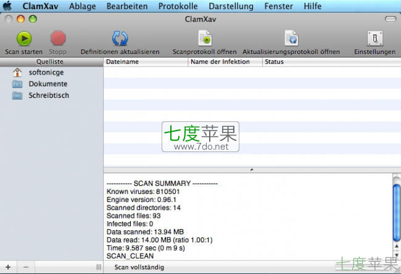The image size is (401, 274).
Task: Select the softonicge home folder icon
Action: (x=17, y=73)
